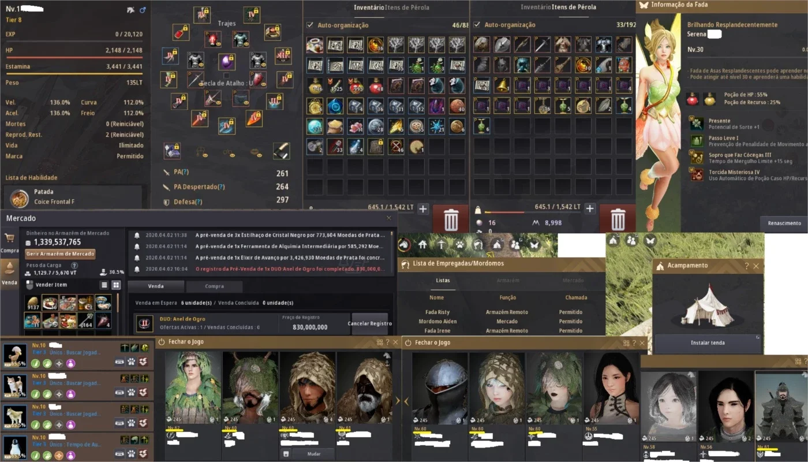The height and width of the screenshot is (462, 808).
Task: Click the PA Despertado help link
Action: pyautogui.click(x=221, y=187)
